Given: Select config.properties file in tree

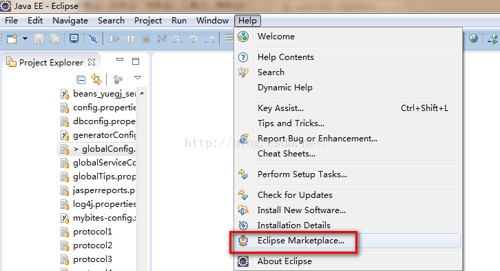Looking at the screenshot, I should 98,108.
